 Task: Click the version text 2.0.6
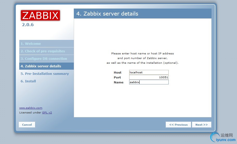click(28, 25)
